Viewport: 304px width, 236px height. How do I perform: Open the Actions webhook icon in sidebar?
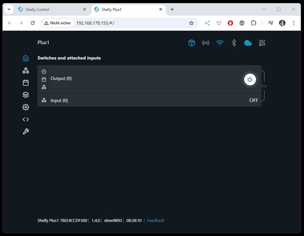(26, 70)
